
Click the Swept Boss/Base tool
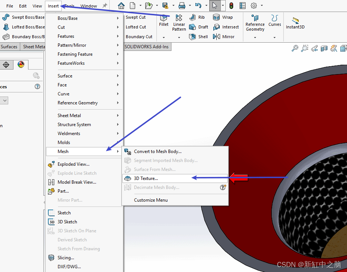[x=23, y=17]
